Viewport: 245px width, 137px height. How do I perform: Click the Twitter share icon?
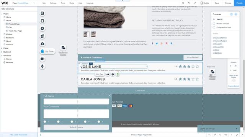[157, 43]
